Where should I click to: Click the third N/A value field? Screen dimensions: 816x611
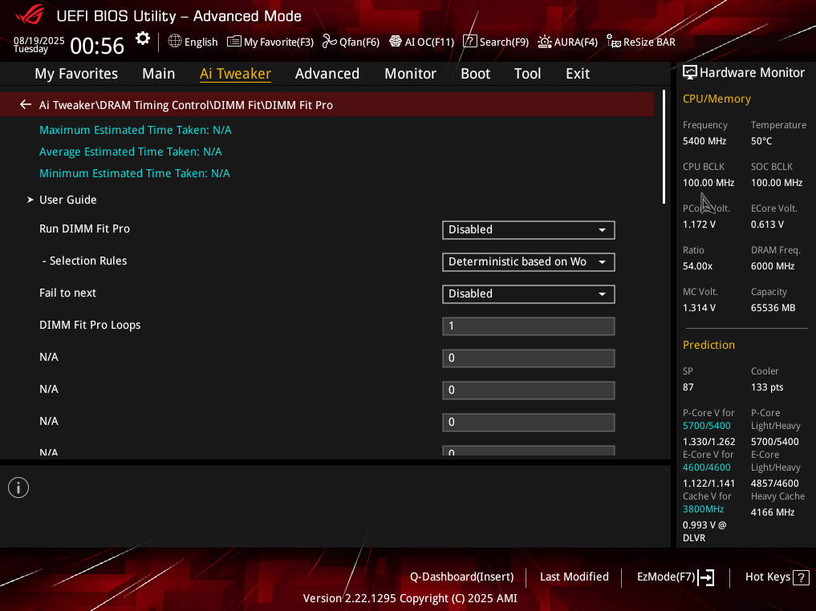528,423
